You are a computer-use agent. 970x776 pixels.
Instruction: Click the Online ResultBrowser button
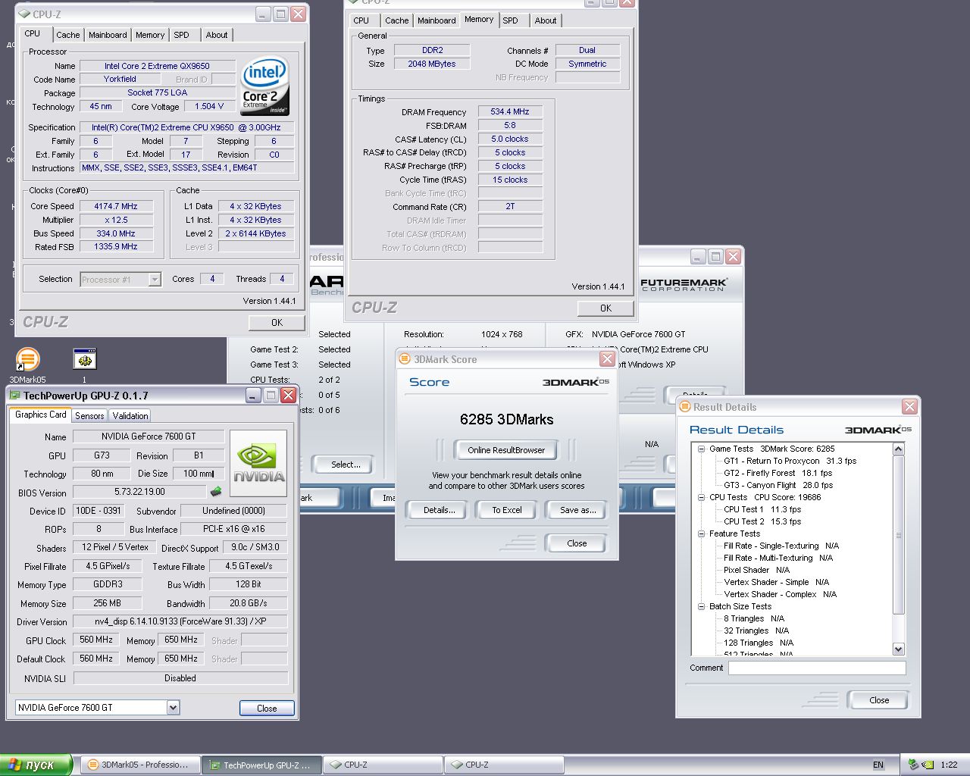point(506,450)
